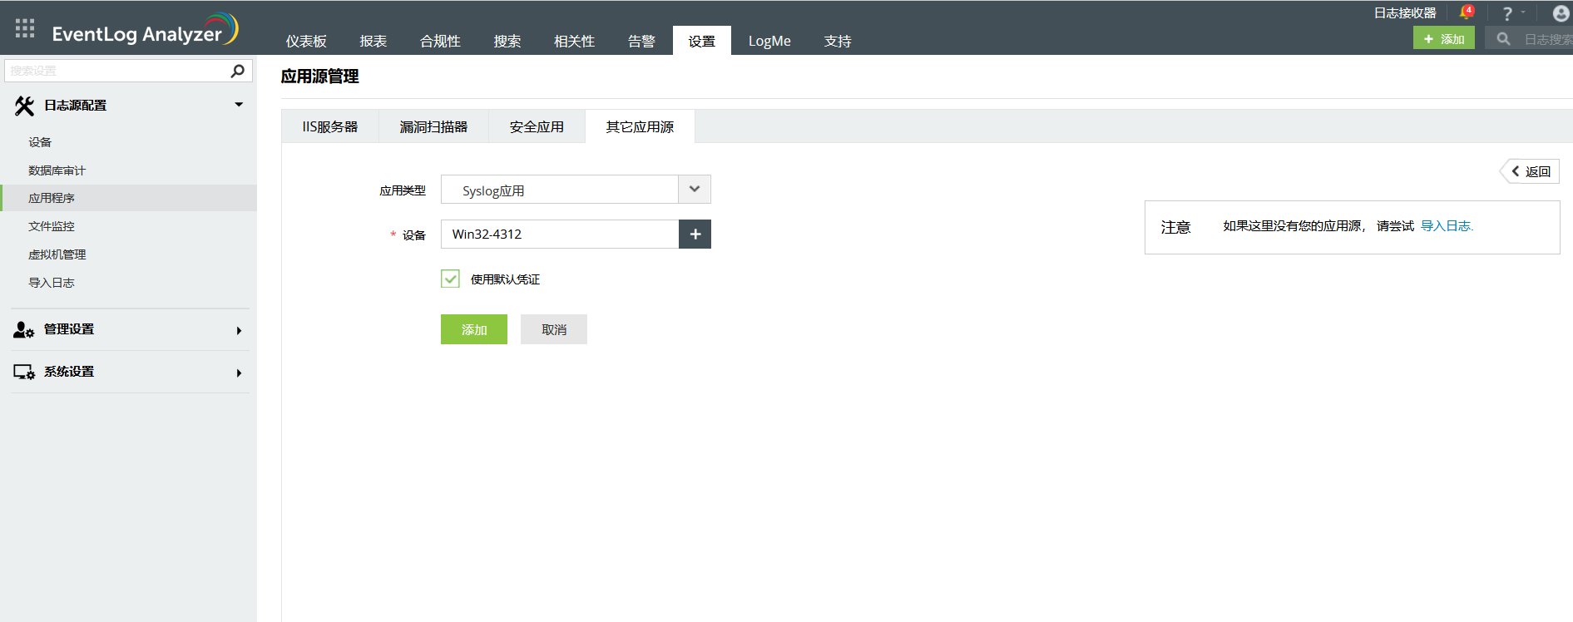This screenshot has width=1573, height=622.
Task: Click the 管理设置 user gear icon
Action: (23, 330)
